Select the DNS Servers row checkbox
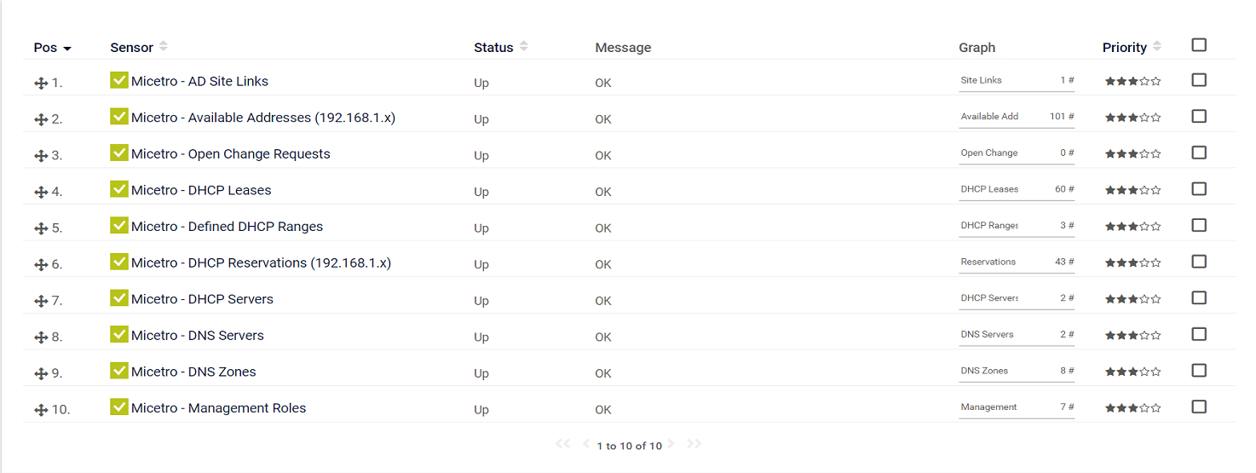1256x473 pixels. point(1199,334)
